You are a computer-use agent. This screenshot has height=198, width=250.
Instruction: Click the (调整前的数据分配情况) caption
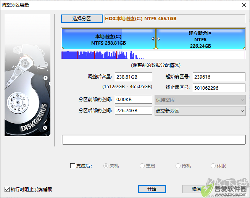pos(156,65)
